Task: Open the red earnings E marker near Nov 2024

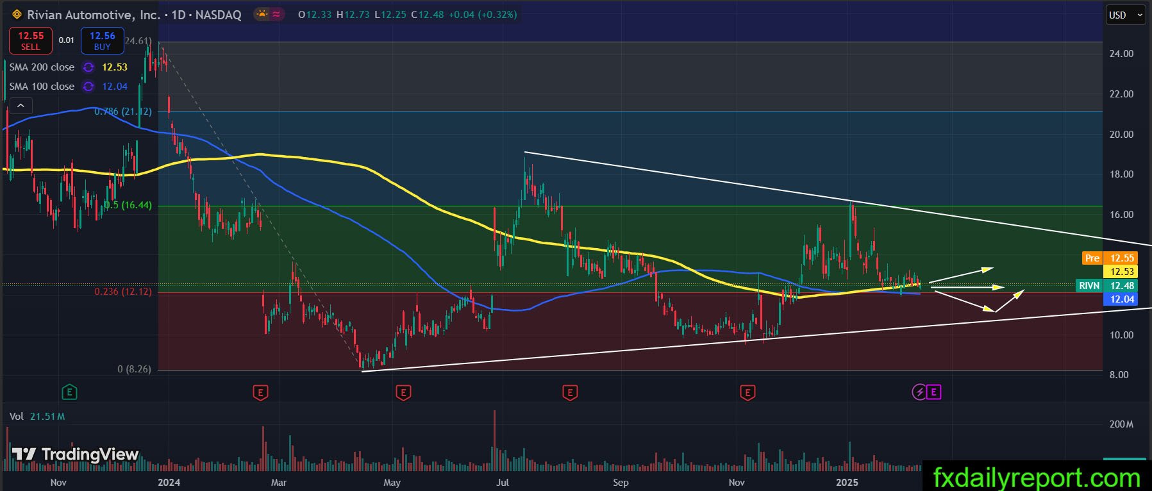Action: coord(747,392)
